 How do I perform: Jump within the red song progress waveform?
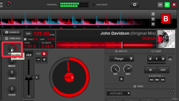[x=106, y=45]
